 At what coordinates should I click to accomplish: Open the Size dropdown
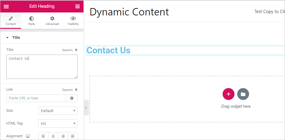(58, 111)
